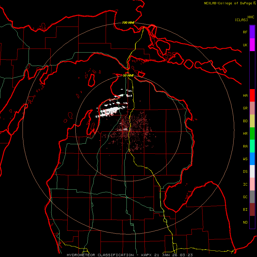The width and height of the screenshot is (257, 257).
Task: Click the GR legend label
Action: click(x=245, y=108)
